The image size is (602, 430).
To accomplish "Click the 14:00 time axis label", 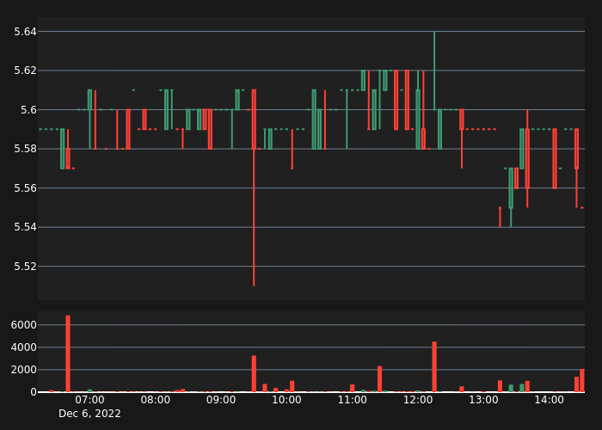I will pyautogui.click(x=549, y=400).
